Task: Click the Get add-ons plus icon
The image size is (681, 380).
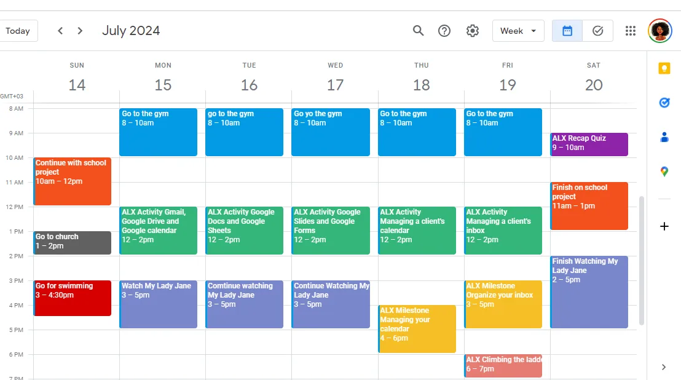Action: point(664,226)
